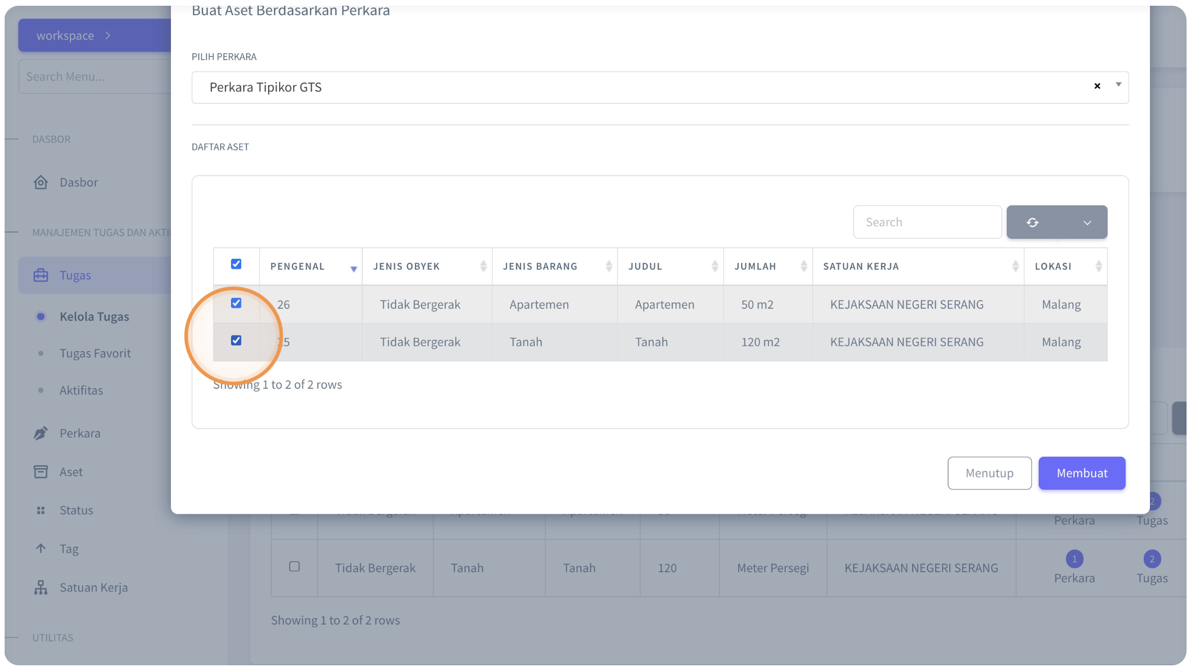
Task: Click 'Meter Persegi' in background table
Action: (773, 568)
